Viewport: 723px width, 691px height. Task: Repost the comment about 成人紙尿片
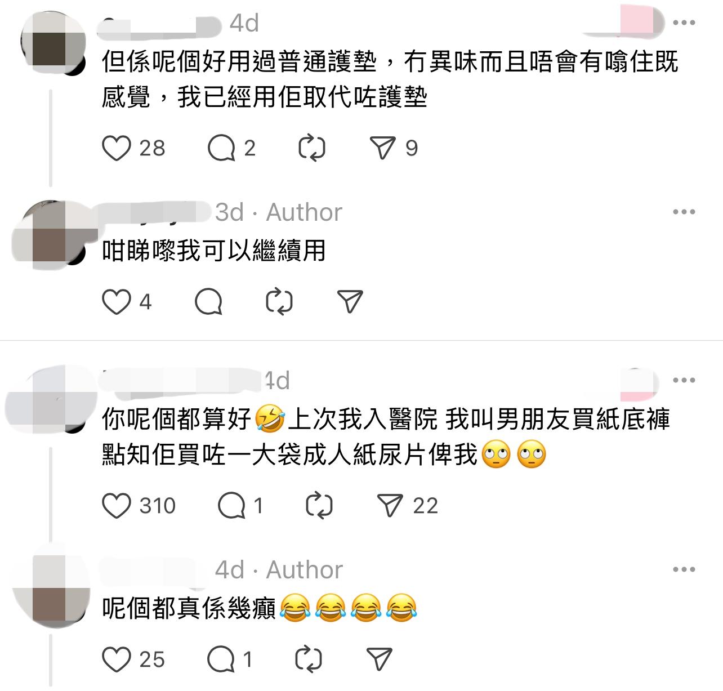click(x=319, y=506)
